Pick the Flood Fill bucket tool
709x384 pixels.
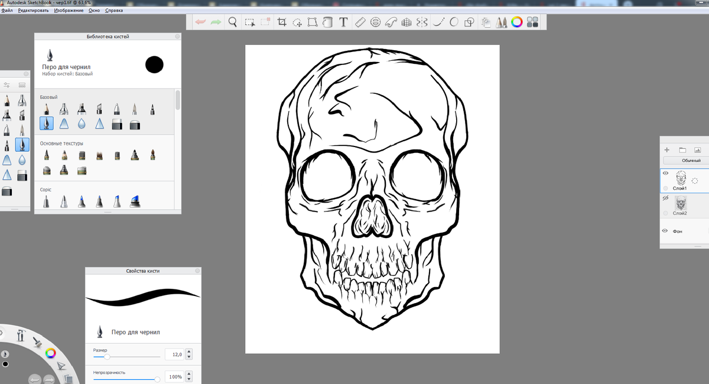pos(328,22)
